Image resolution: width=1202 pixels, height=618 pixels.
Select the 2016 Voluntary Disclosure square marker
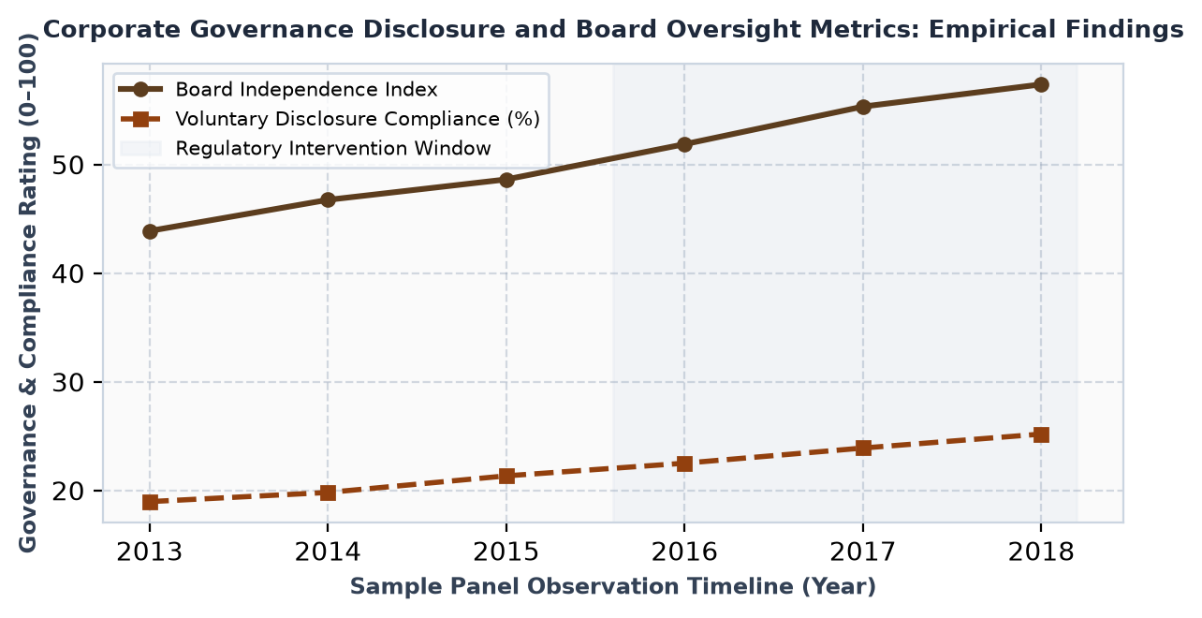(x=684, y=463)
